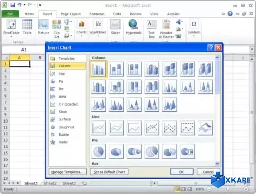Choose Area chart category
Image resolution: width=256 pixels, height=194 pixels.
click(x=67, y=96)
